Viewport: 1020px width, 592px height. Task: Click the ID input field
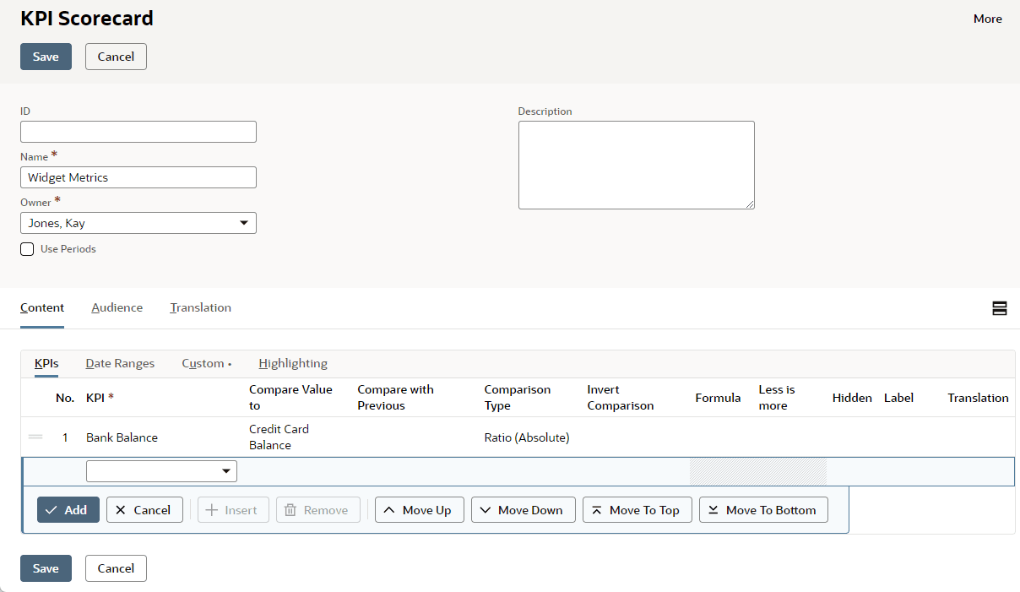click(x=138, y=132)
